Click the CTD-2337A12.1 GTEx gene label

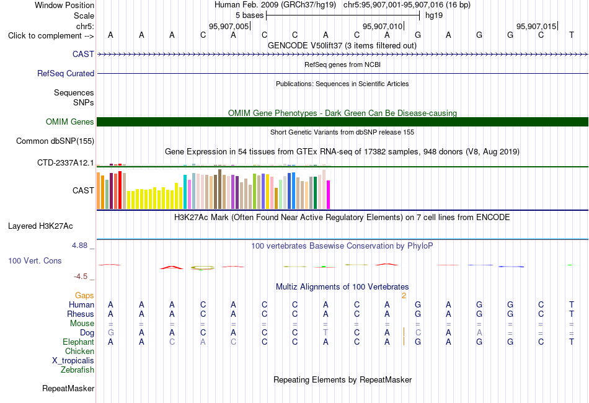pos(65,162)
